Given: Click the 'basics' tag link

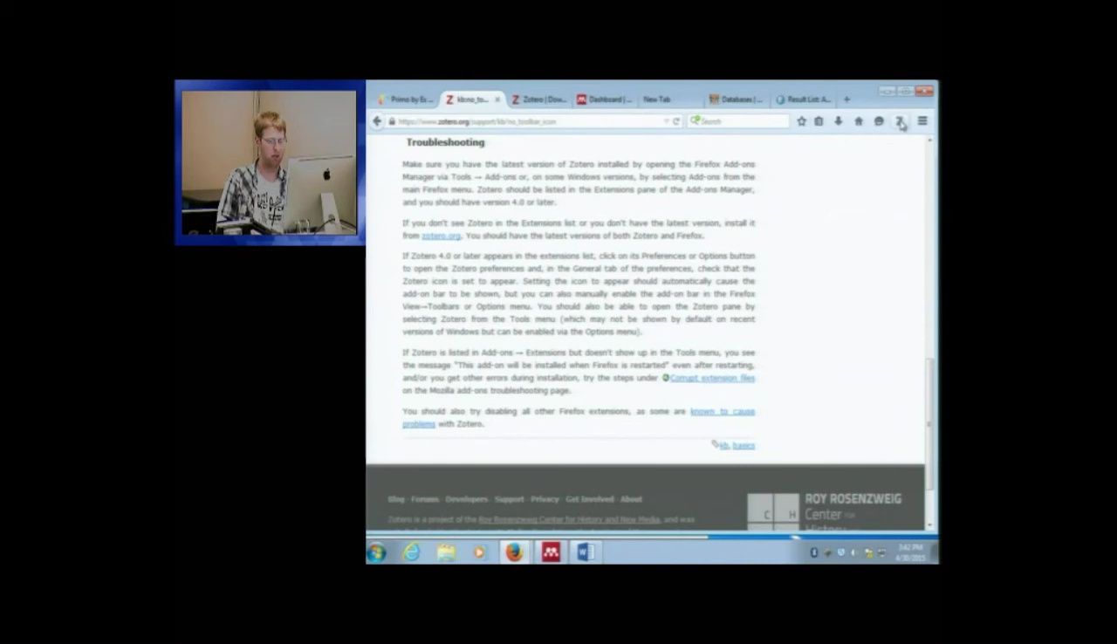Looking at the screenshot, I should pos(744,446).
